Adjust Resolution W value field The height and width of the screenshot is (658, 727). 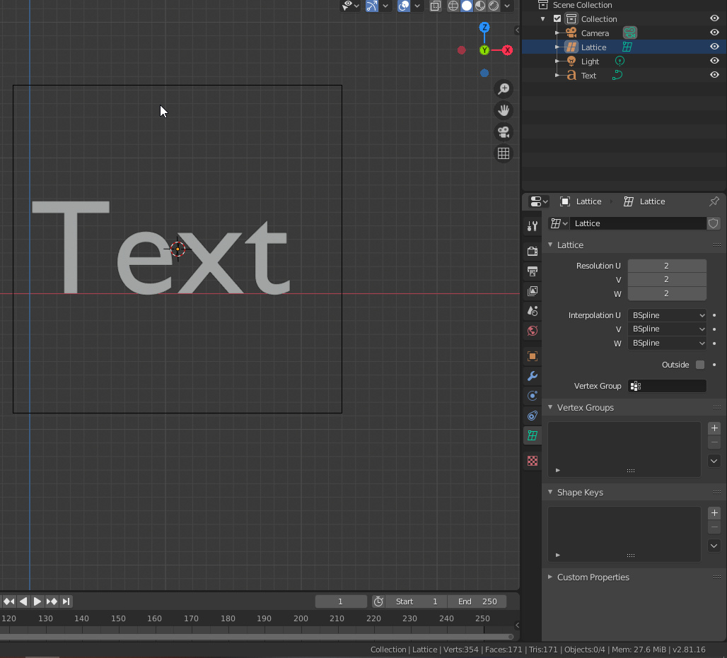[667, 293]
